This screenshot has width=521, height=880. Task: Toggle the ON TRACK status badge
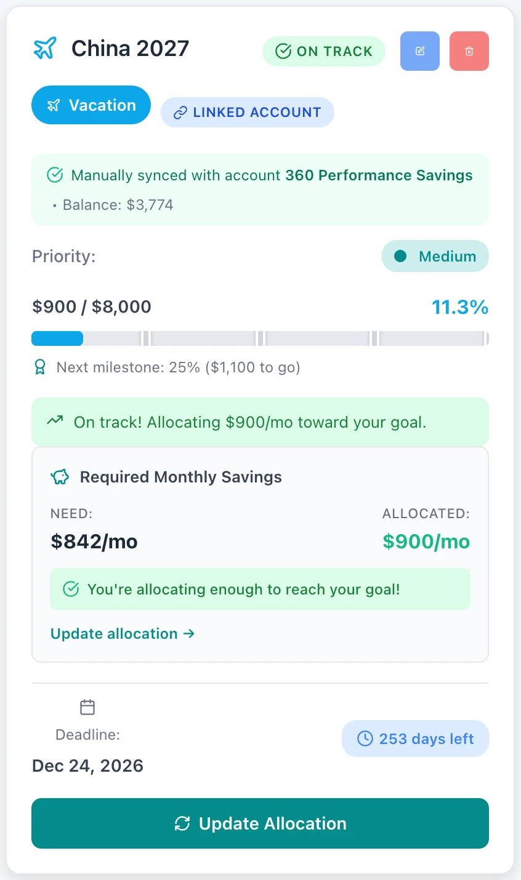click(x=323, y=51)
